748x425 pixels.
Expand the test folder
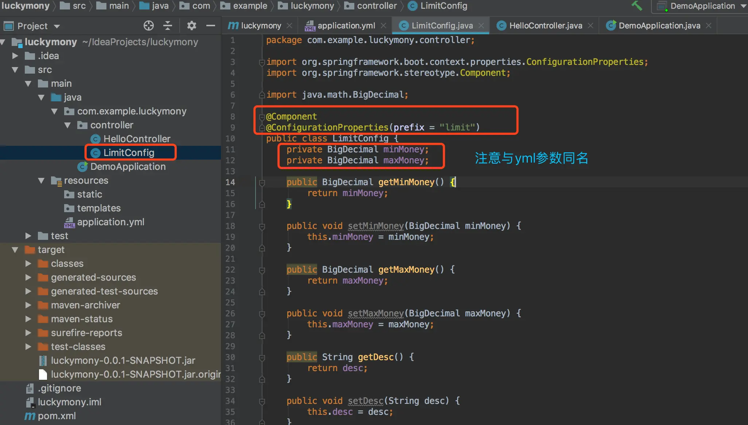coord(28,236)
